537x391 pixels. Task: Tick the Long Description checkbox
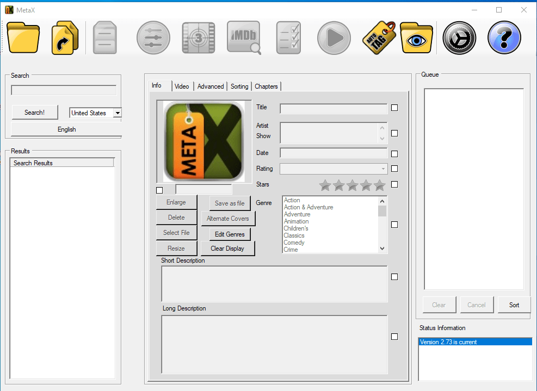[394, 337]
